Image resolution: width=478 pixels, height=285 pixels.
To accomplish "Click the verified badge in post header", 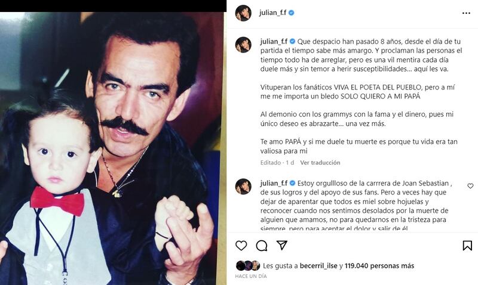I will pyautogui.click(x=292, y=13).
